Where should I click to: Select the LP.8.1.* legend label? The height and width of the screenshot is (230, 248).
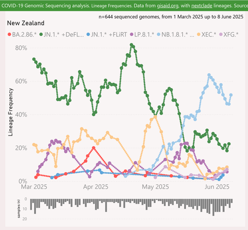pyautogui.click(x=144, y=34)
